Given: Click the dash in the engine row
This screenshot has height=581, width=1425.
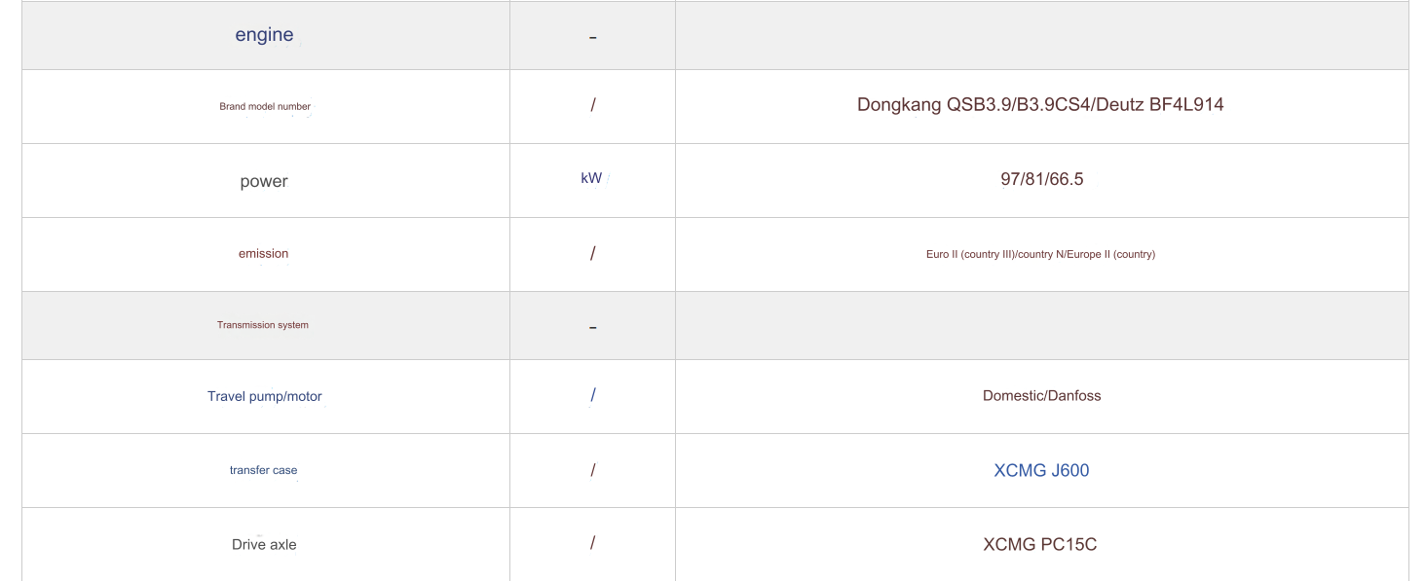Looking at the screenshot, I should click(x=592, y=38).
